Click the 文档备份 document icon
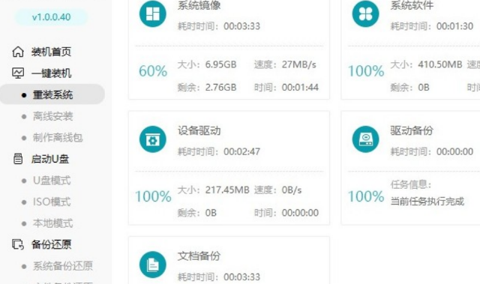This screenshot has height=284, width=480. point(153,265)
